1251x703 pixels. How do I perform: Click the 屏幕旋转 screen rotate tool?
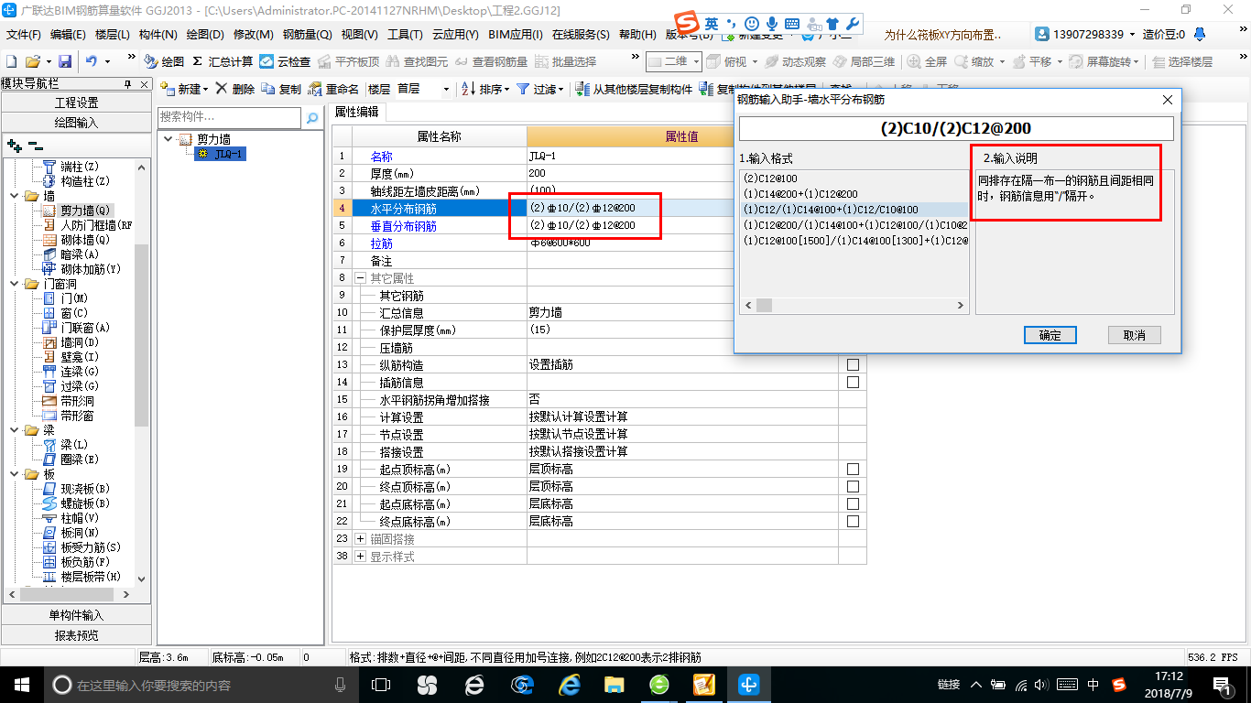click(1104, 61)
